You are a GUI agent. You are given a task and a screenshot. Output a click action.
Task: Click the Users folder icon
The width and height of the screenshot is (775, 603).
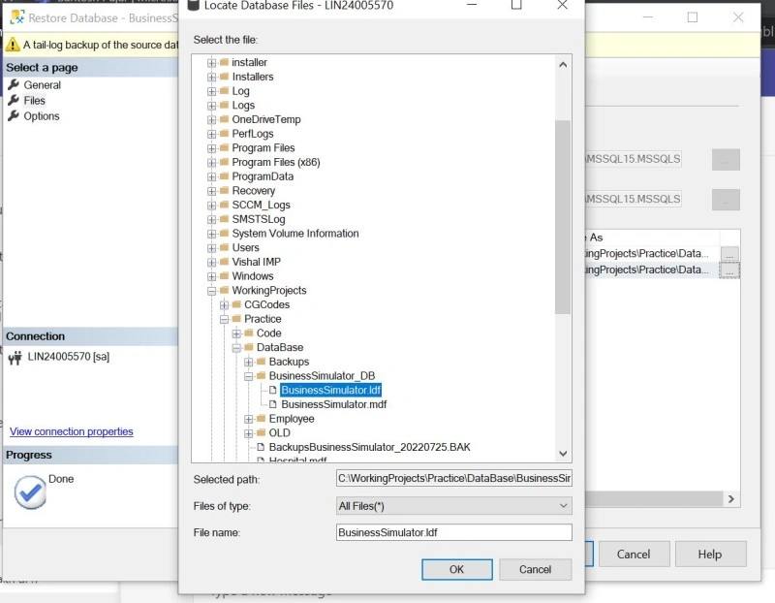(224, 247)
